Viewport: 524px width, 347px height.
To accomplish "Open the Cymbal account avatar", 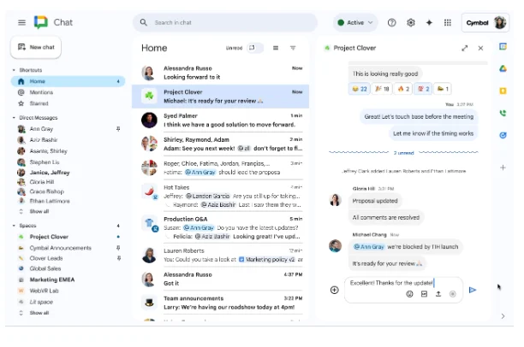I will [x=500, y=23].
